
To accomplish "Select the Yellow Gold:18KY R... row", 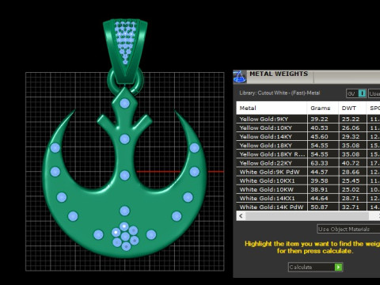I will click(x=308, y=154).
